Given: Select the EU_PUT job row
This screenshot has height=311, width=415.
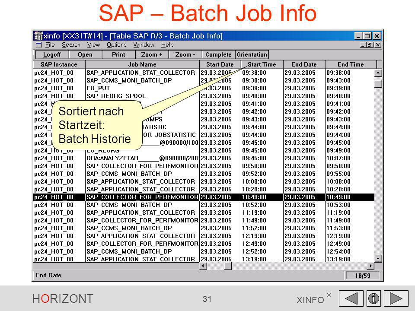Looking at the screenshot, I should pyautogui.click(x=204, y=88).
